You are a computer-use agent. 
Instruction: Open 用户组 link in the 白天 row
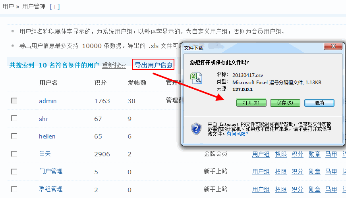(261, 154)
